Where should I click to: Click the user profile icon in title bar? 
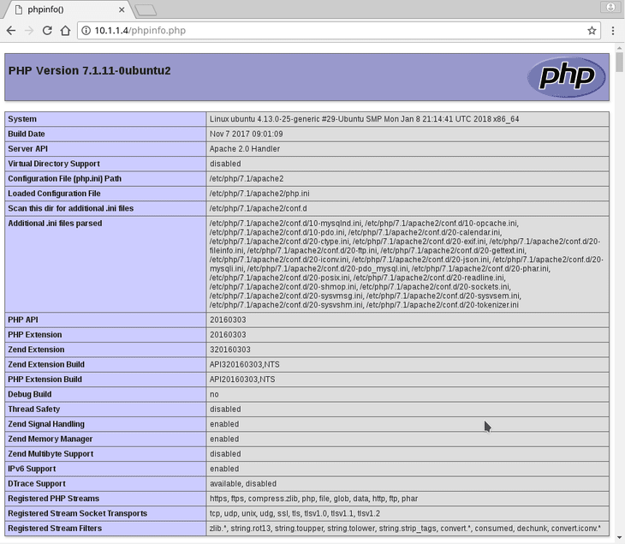pos(610,7)
